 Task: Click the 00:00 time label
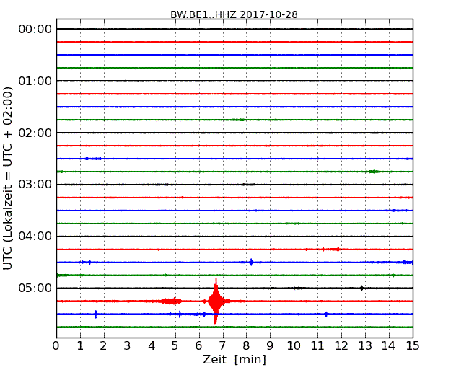tap(35, 30)
